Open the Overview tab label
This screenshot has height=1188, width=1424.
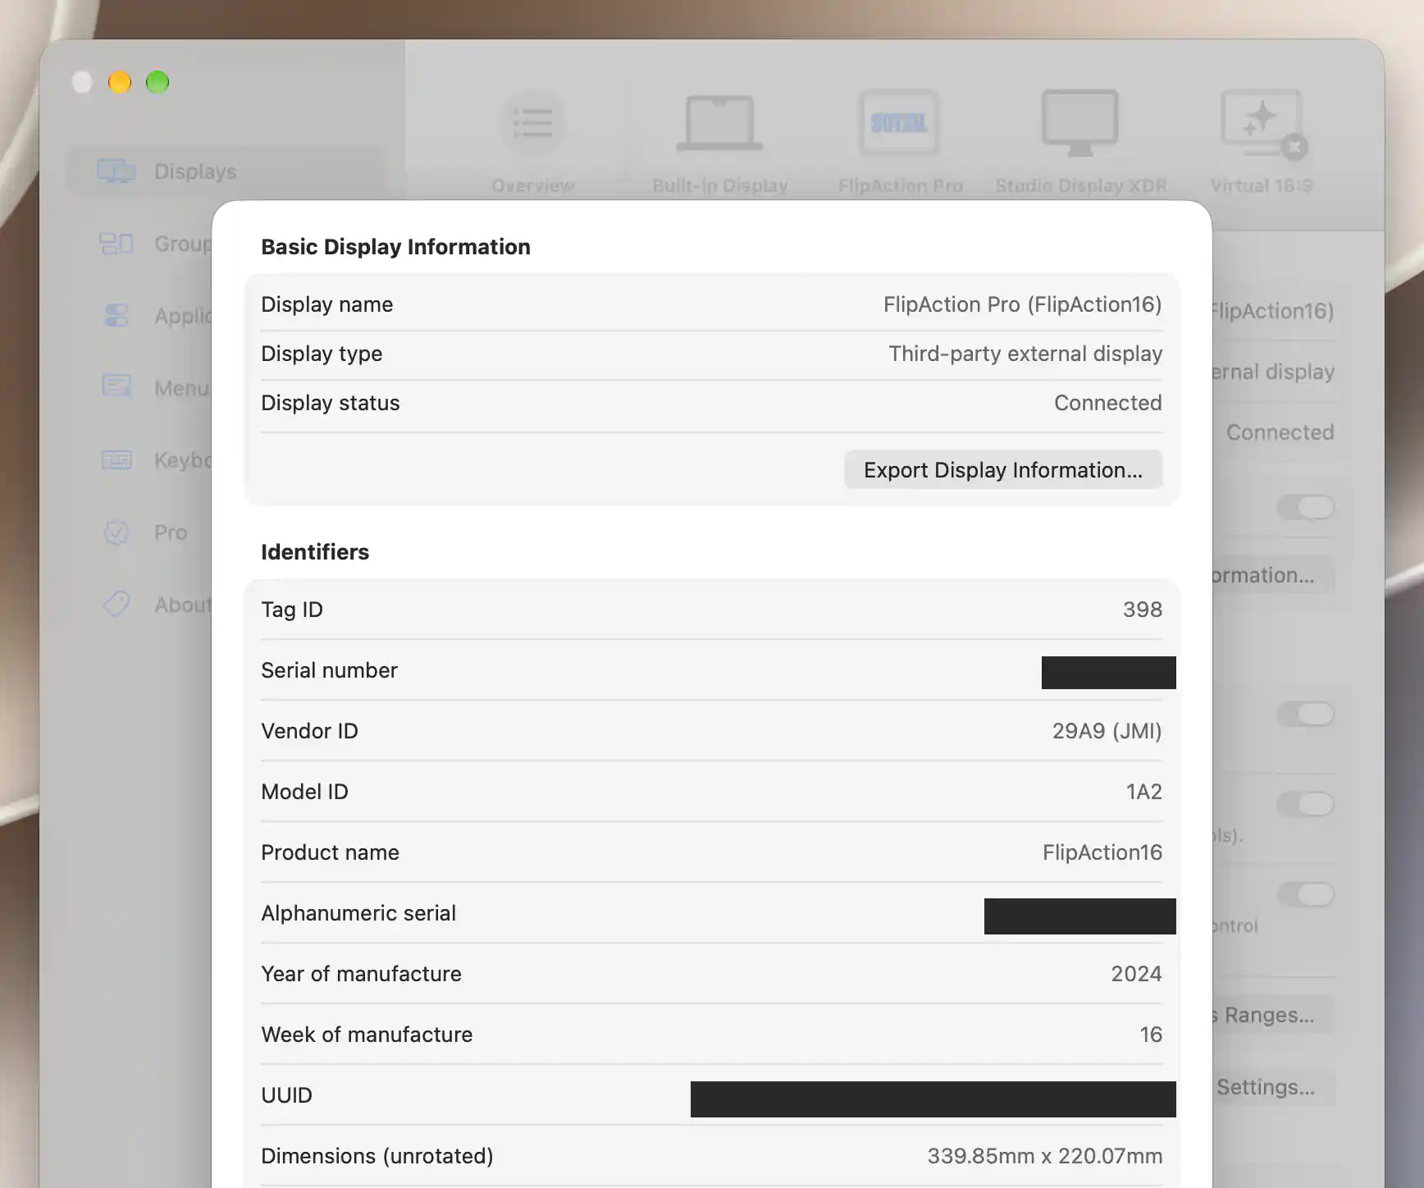[x=533, y=186]
